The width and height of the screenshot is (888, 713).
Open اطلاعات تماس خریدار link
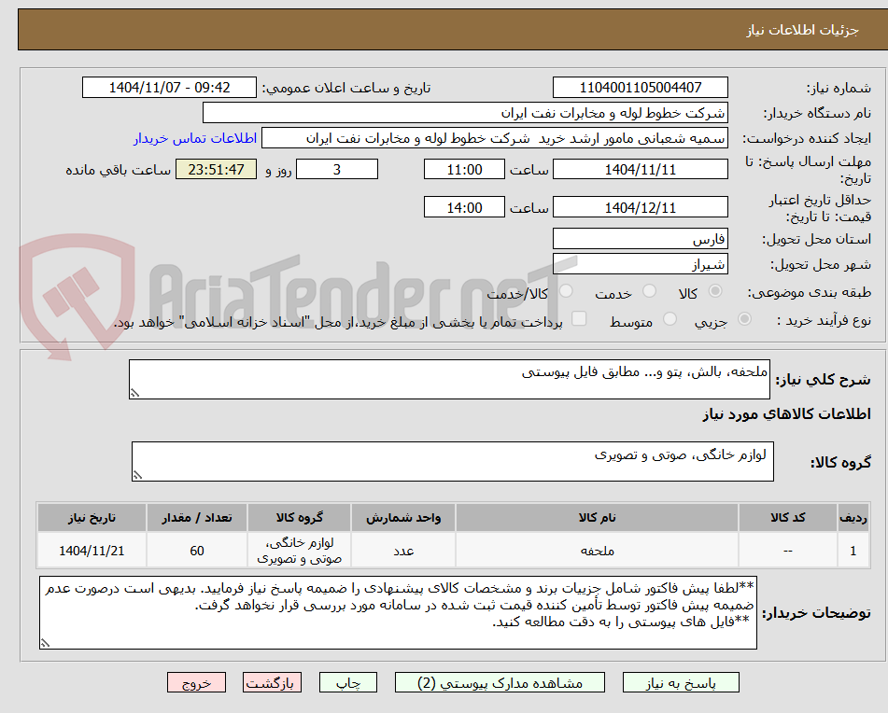(195, 138)
